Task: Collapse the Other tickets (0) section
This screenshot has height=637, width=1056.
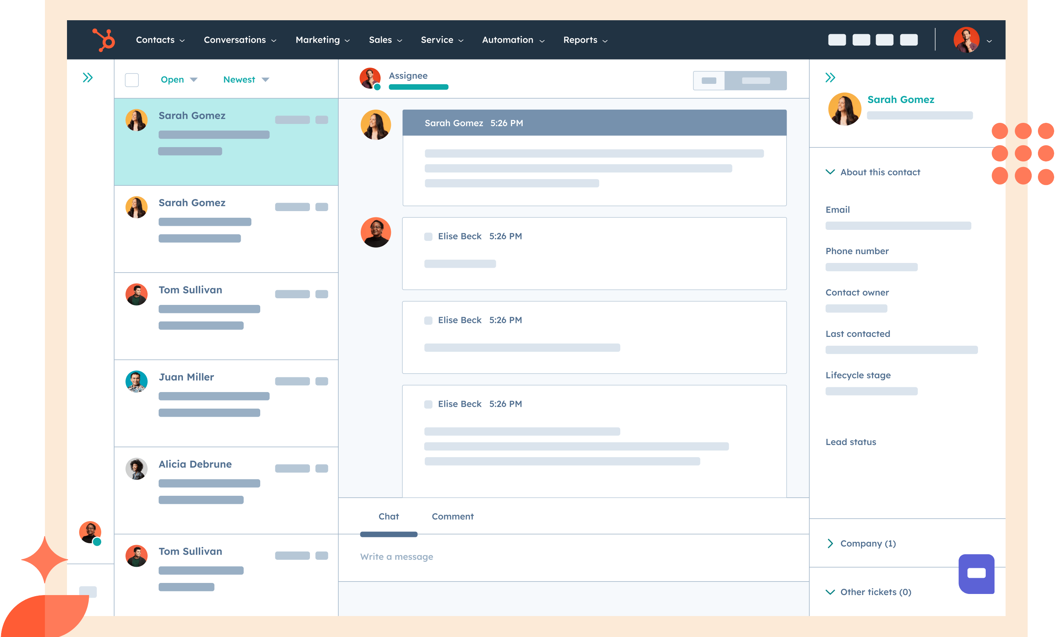Action: click(868, 592)
